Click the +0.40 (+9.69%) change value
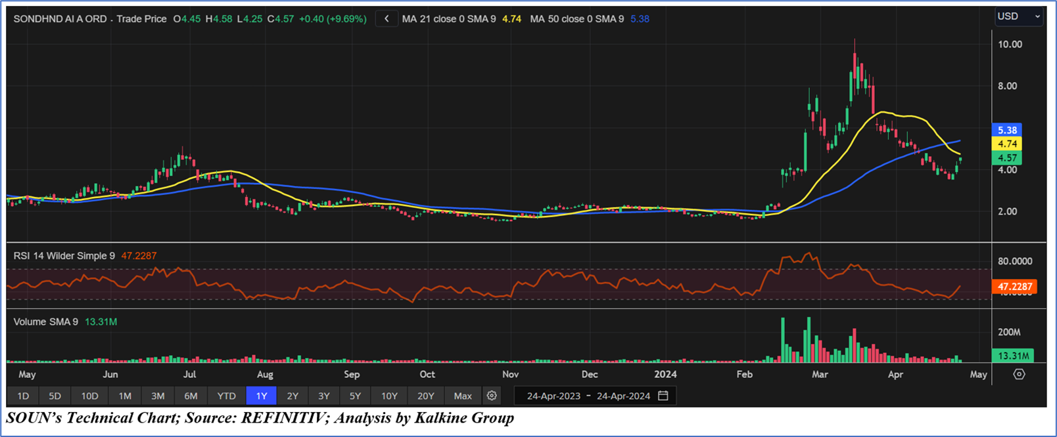The height and width of the screenshot is (437, 1057). (x=333, y=19)
